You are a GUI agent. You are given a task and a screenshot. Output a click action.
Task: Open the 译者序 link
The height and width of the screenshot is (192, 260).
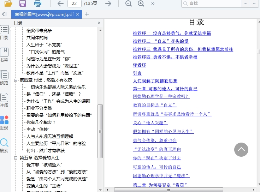tap(140, 65)
